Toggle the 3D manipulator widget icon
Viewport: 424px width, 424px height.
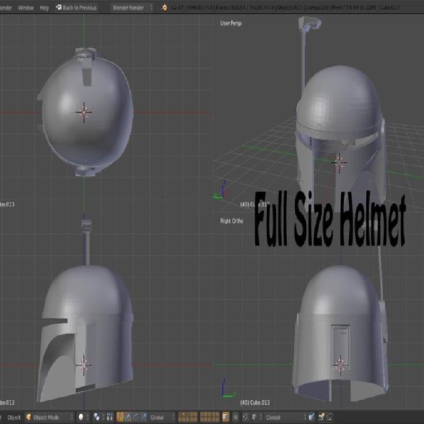point(120,417)
